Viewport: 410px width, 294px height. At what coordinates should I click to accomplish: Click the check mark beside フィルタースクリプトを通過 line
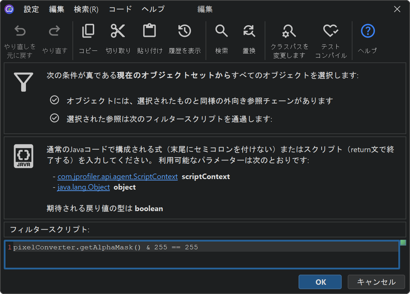[x=54, y=118]
